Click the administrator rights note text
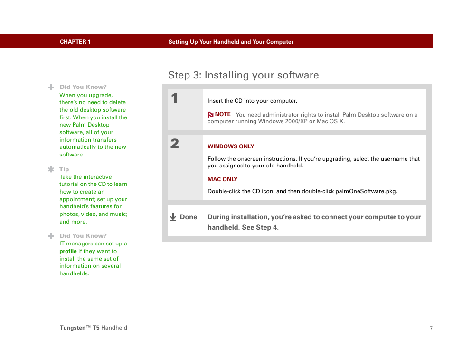 pos(312,118)
